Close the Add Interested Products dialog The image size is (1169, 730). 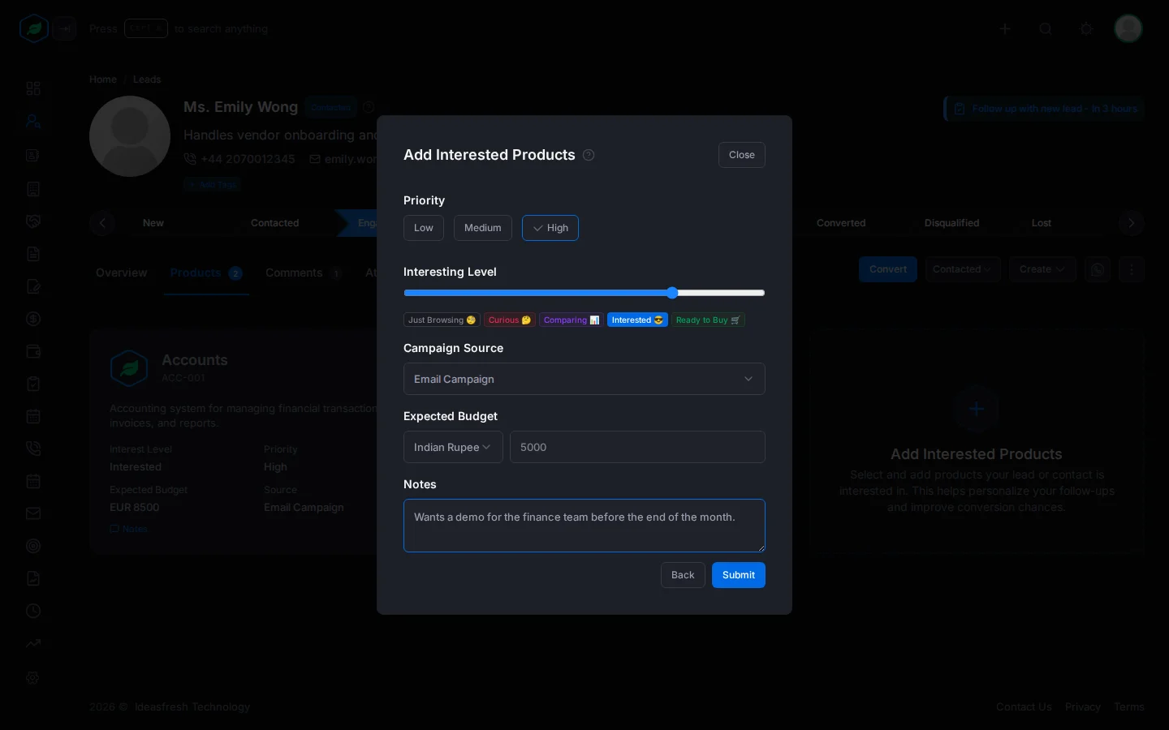[x=742, y=155]
